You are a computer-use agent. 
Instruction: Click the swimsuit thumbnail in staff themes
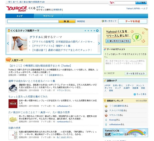(19, 43)
